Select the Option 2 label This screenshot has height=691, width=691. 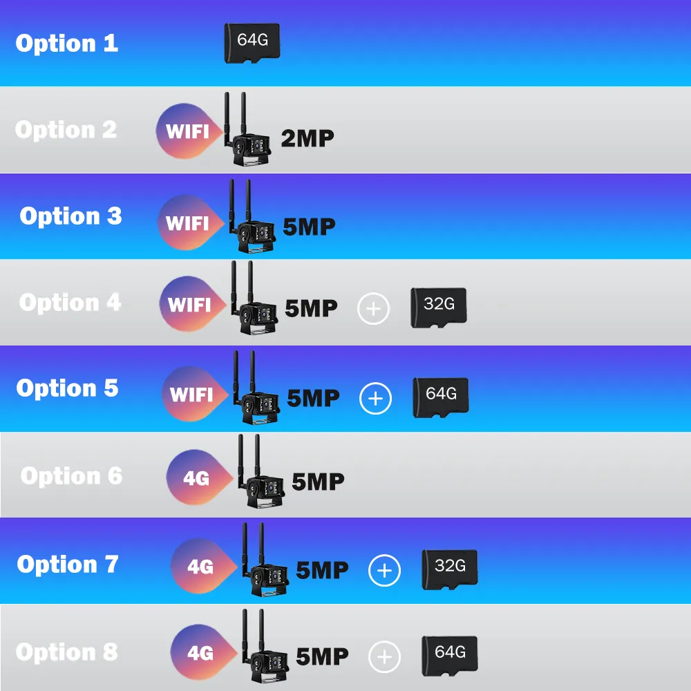coord(66,130)
